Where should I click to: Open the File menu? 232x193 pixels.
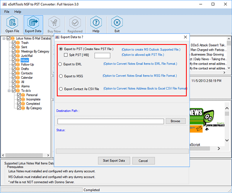(7, 12)
